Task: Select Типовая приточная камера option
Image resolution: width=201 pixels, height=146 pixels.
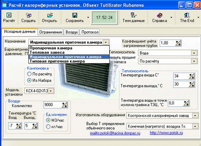Action: pos(69,61)
